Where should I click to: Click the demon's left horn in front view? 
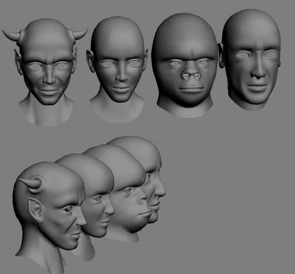click(11, 36)
